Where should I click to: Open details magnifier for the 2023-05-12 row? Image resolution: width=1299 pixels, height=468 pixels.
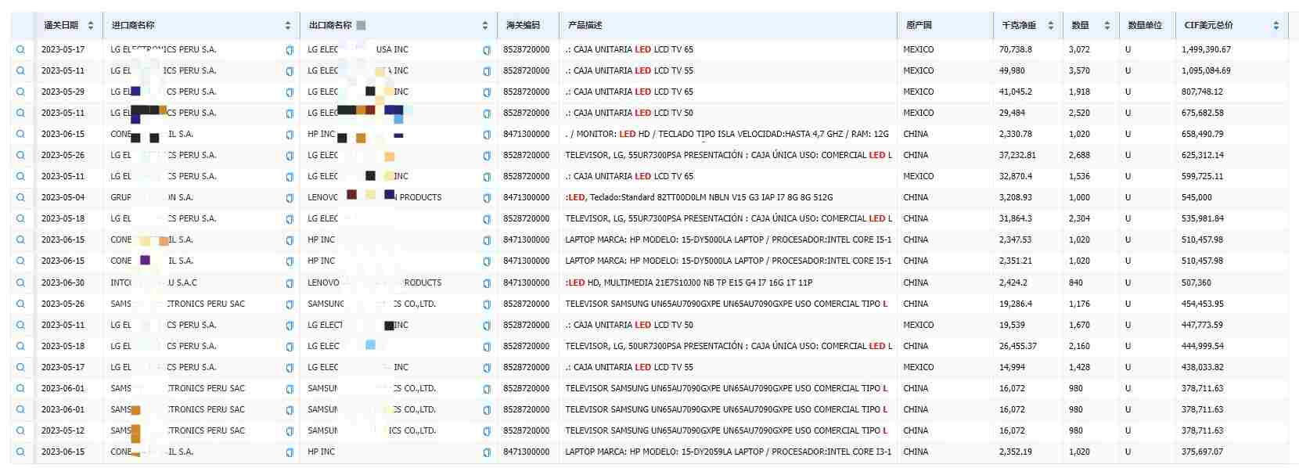pos(20,430)
